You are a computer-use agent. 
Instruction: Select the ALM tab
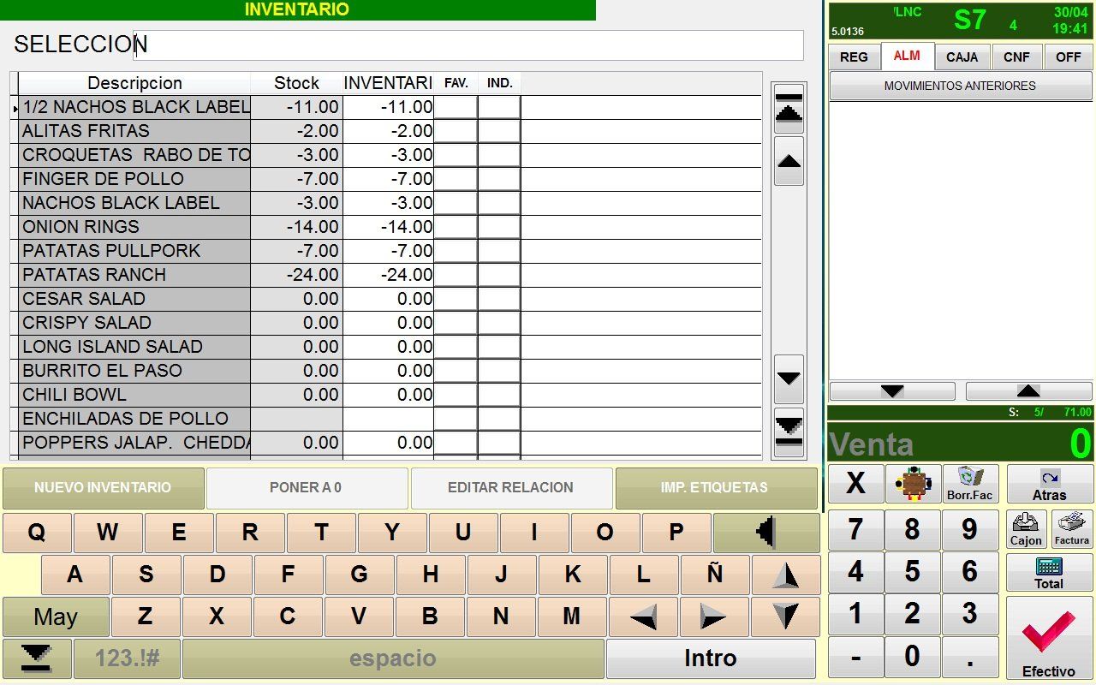(x=907, y=56)
